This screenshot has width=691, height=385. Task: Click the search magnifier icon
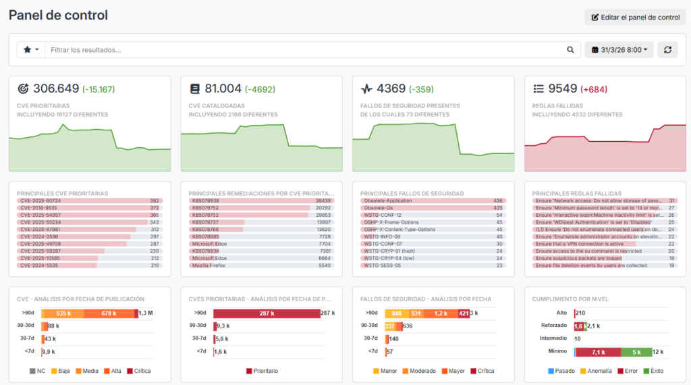(570, 50)
